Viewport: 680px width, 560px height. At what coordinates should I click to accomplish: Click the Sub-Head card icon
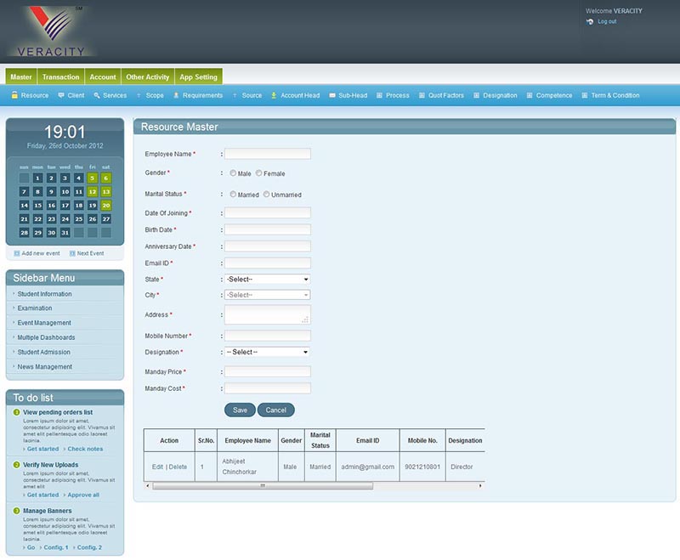coord(332,95)
